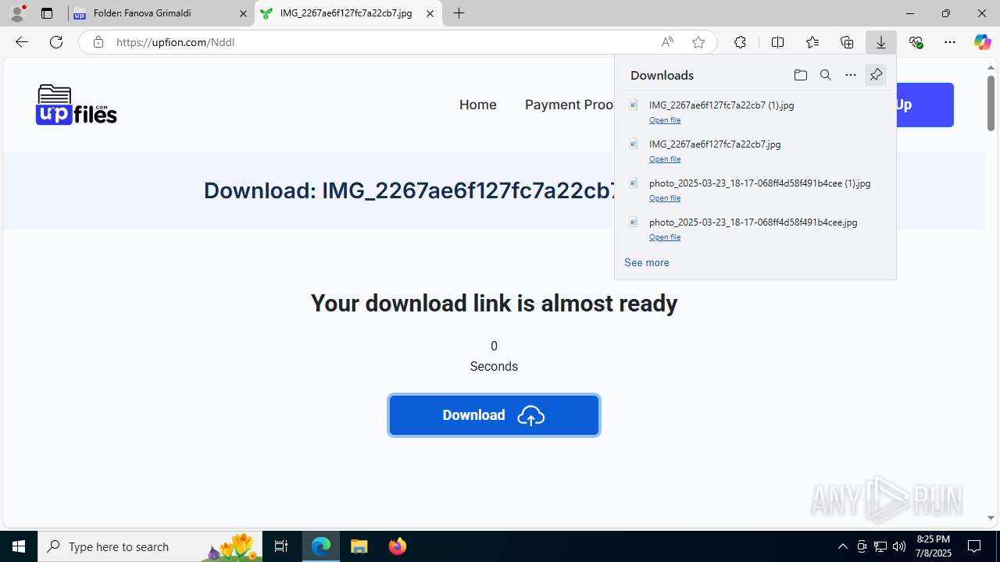Click See more in Downloads panel
The image size is (1000, 562).
tap(647, 263)
